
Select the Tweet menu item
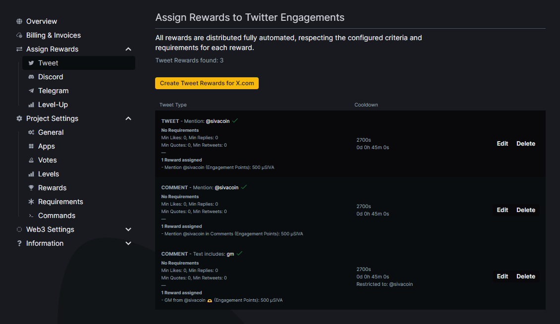click(x=48, y=63)
